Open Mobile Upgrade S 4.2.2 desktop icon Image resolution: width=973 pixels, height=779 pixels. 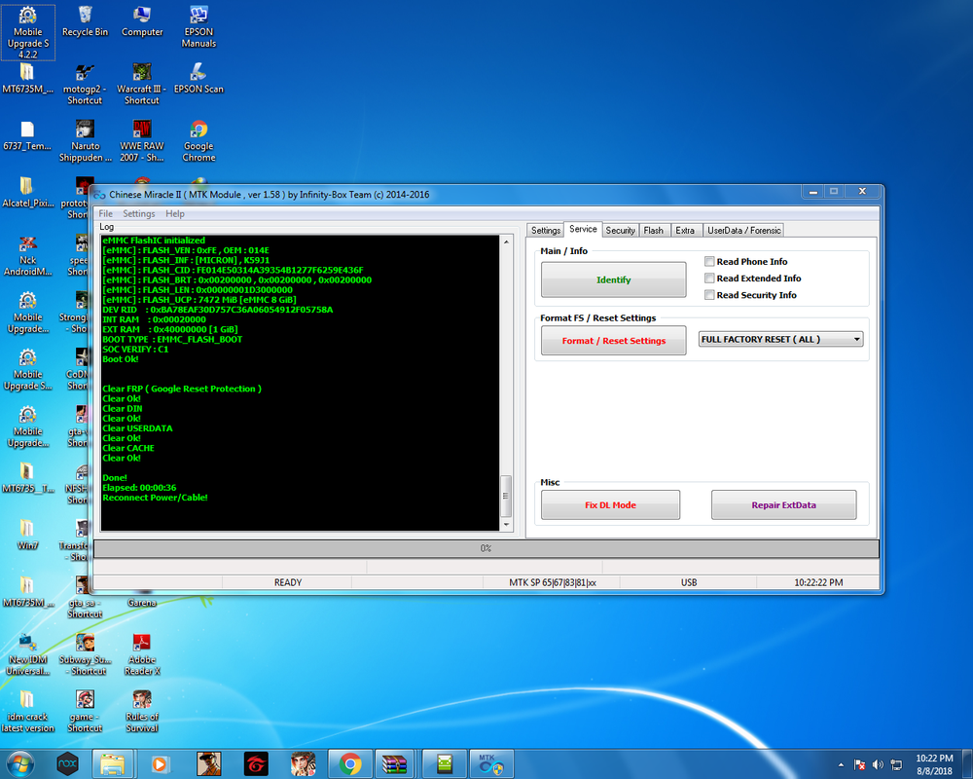pos(28,32)
